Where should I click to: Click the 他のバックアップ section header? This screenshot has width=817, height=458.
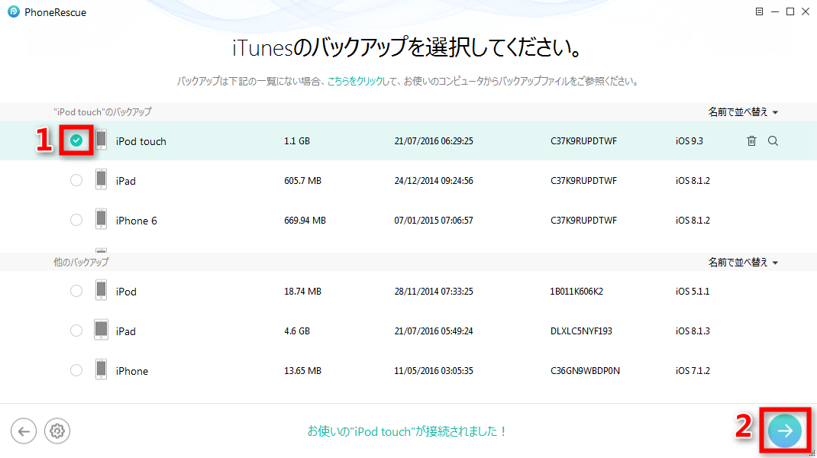81,262
